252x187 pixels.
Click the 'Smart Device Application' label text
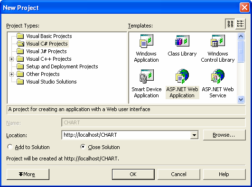(x=147, y=93)
